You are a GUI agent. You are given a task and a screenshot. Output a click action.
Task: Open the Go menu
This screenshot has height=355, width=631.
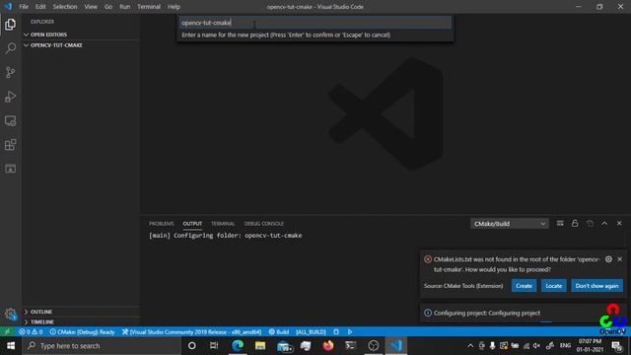[x=108, y=7]
